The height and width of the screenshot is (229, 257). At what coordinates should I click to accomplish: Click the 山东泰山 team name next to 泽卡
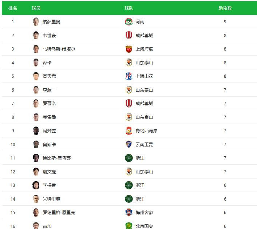pos(144,63)
